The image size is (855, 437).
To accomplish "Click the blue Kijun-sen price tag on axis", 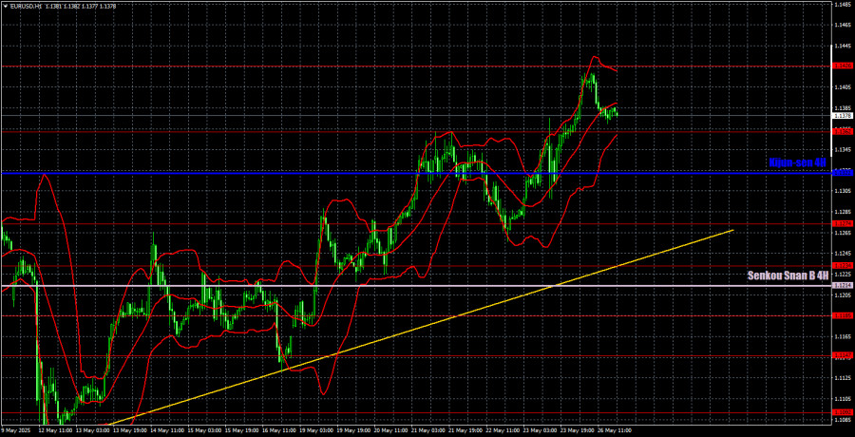I will pyautogui.click(x=841, y=173).
